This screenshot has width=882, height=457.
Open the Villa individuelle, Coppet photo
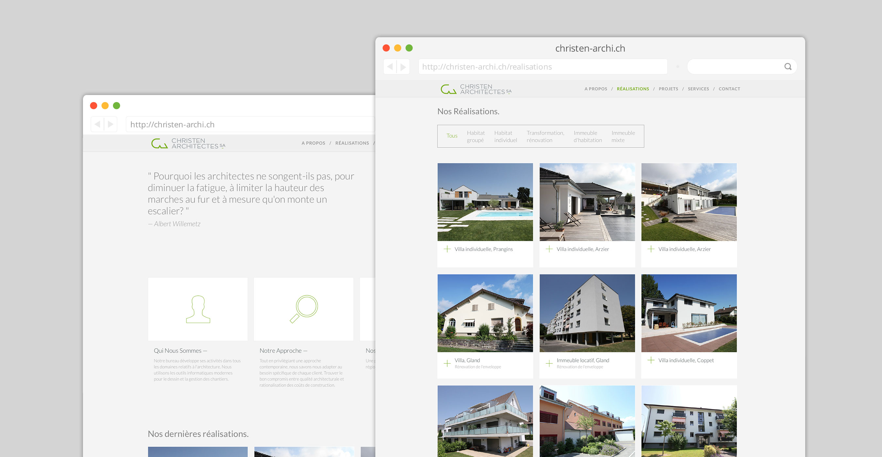689,313
